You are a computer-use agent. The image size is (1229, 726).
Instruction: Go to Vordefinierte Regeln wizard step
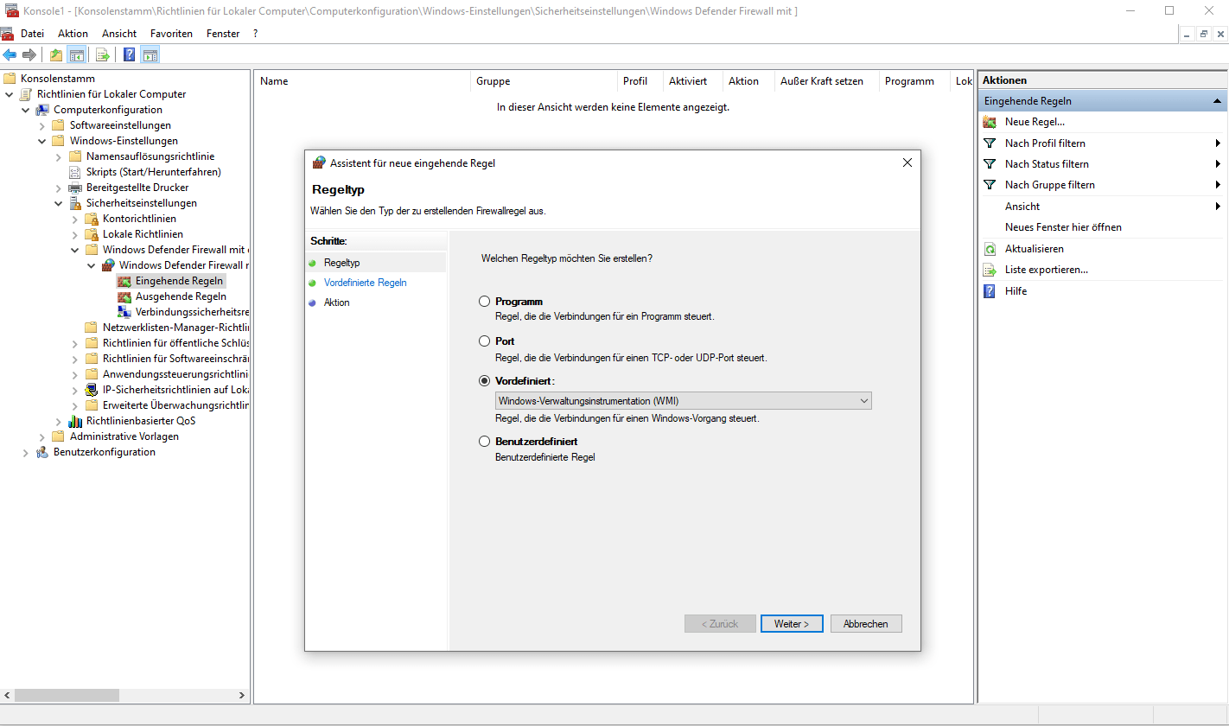[365, 283]
